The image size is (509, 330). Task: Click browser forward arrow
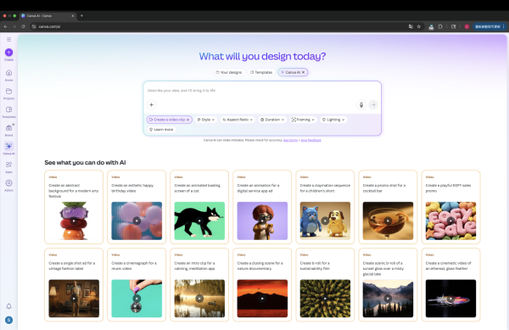[x=14, y=26]
